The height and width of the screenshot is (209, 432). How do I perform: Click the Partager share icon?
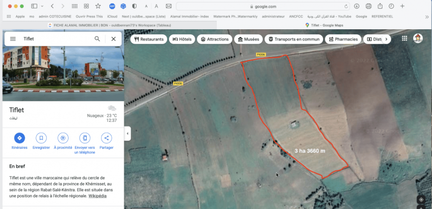(x=106, y=138)
